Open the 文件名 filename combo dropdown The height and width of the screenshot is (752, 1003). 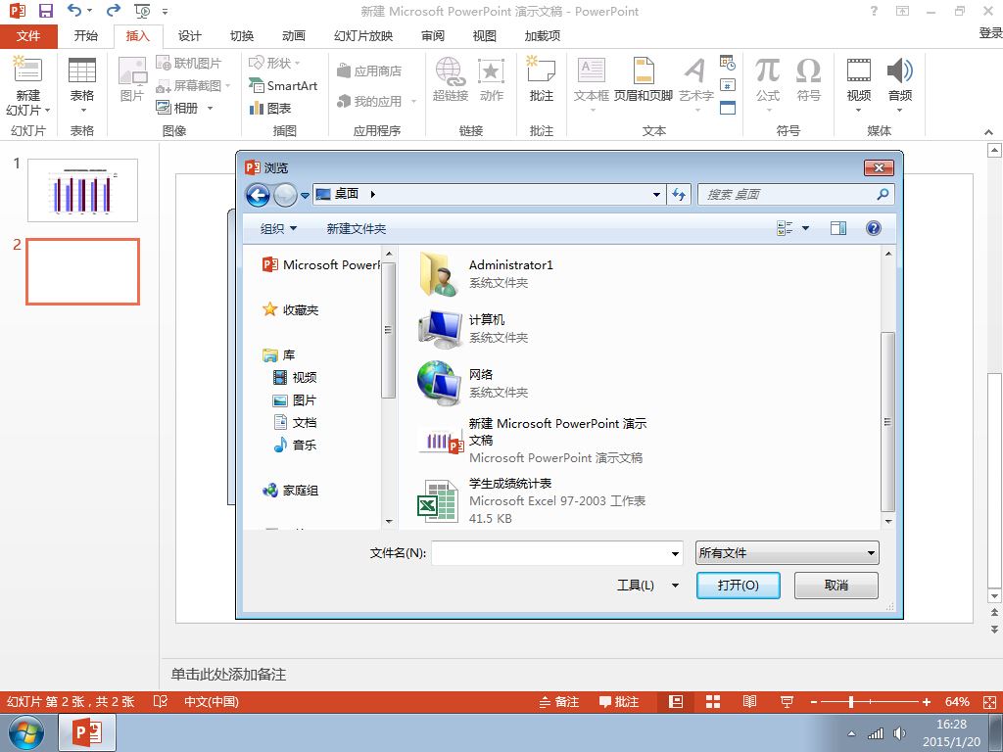pyautogui.click(x=675, y=554)
